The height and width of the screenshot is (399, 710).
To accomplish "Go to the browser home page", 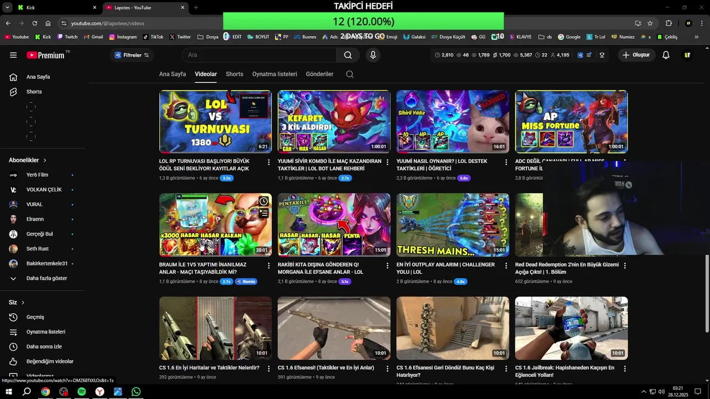I will click(x=48, y=23).
